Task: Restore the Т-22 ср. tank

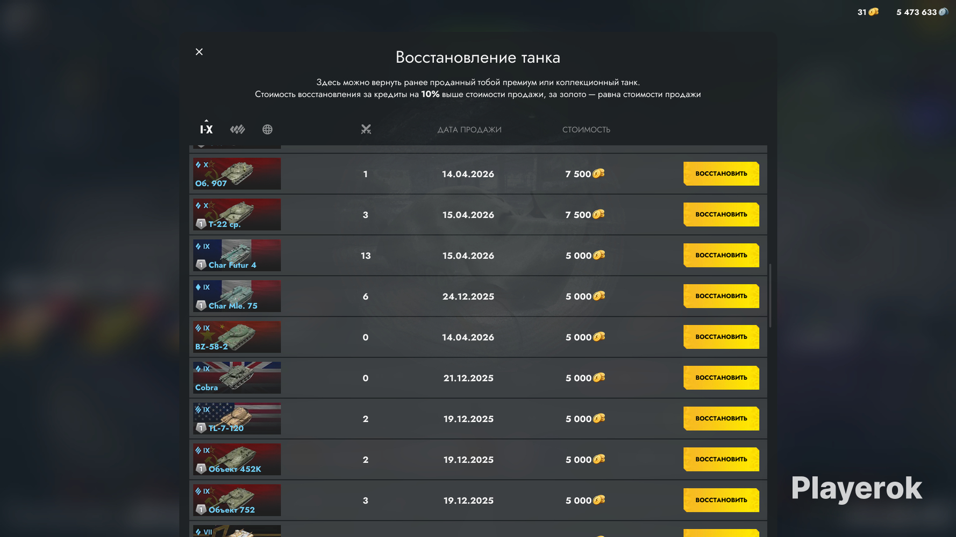Action: click(x=721, y=214)
